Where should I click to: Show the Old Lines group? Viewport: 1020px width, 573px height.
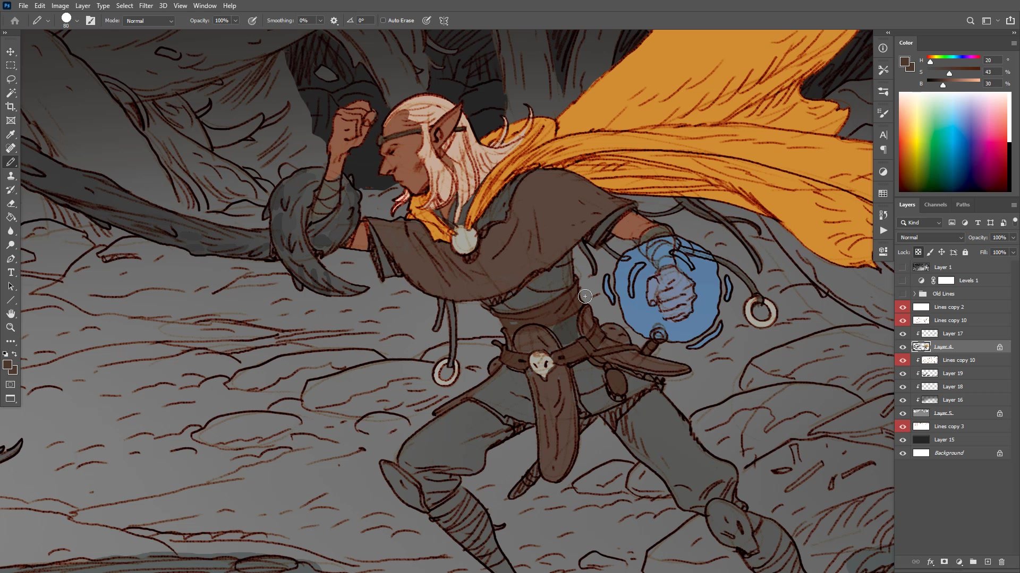point(903,294)
